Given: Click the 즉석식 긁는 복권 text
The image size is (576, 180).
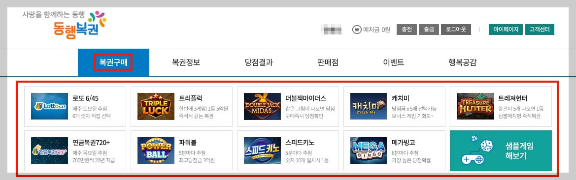Looking at the screenshot, I should pyautogui.click(x=197, y=116).
